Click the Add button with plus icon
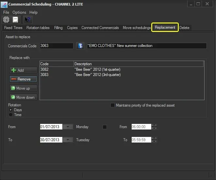 coord(23,70)
